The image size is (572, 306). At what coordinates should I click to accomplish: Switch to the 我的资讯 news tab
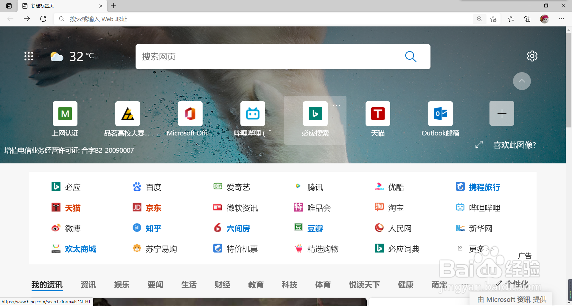tap(47, 285)
